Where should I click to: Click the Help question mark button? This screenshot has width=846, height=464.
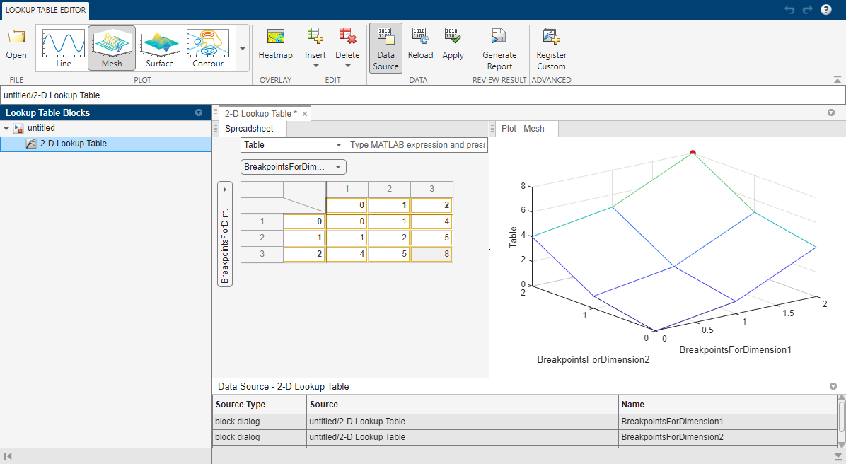pos(825,10)
